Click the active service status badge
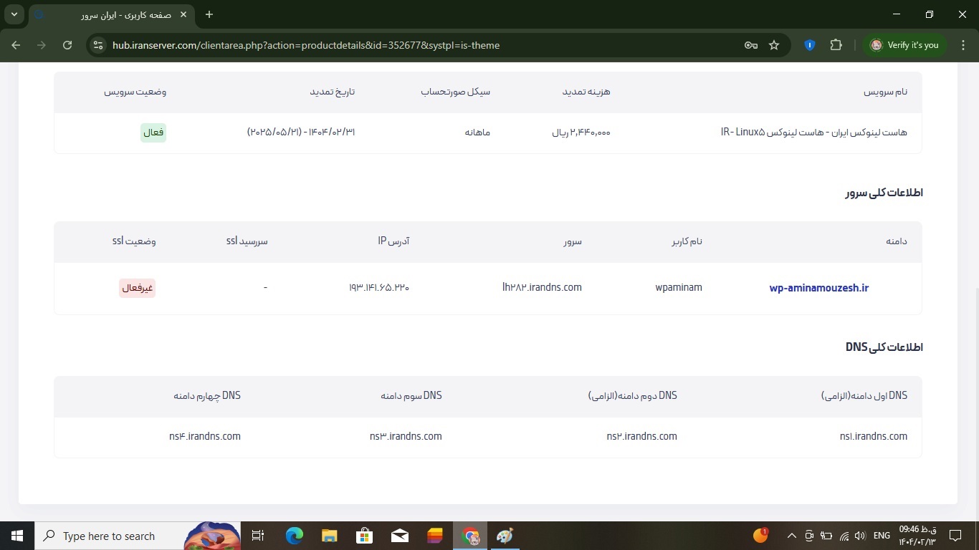Screen dimensions: 979x550 coord(153,132)
